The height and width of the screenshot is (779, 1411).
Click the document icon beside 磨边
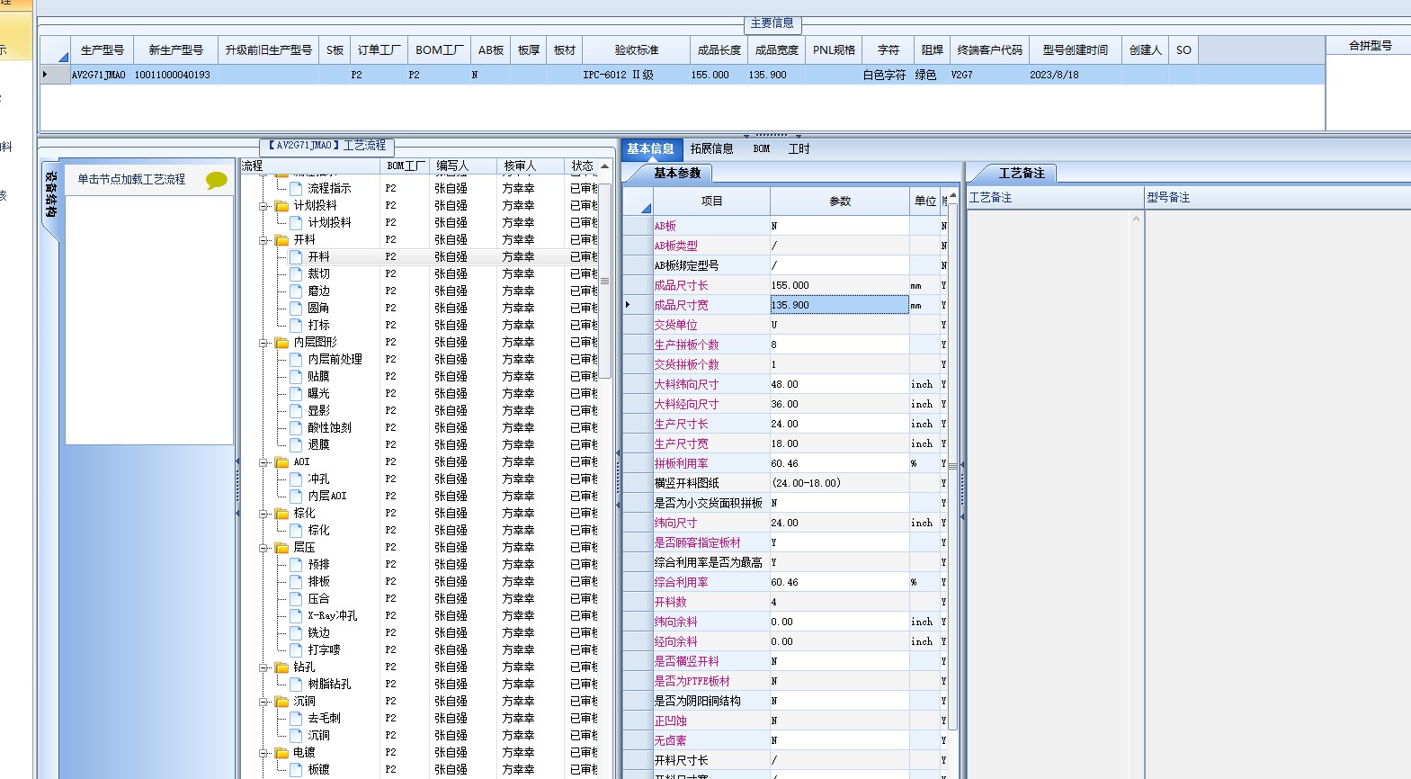point(296,291)
